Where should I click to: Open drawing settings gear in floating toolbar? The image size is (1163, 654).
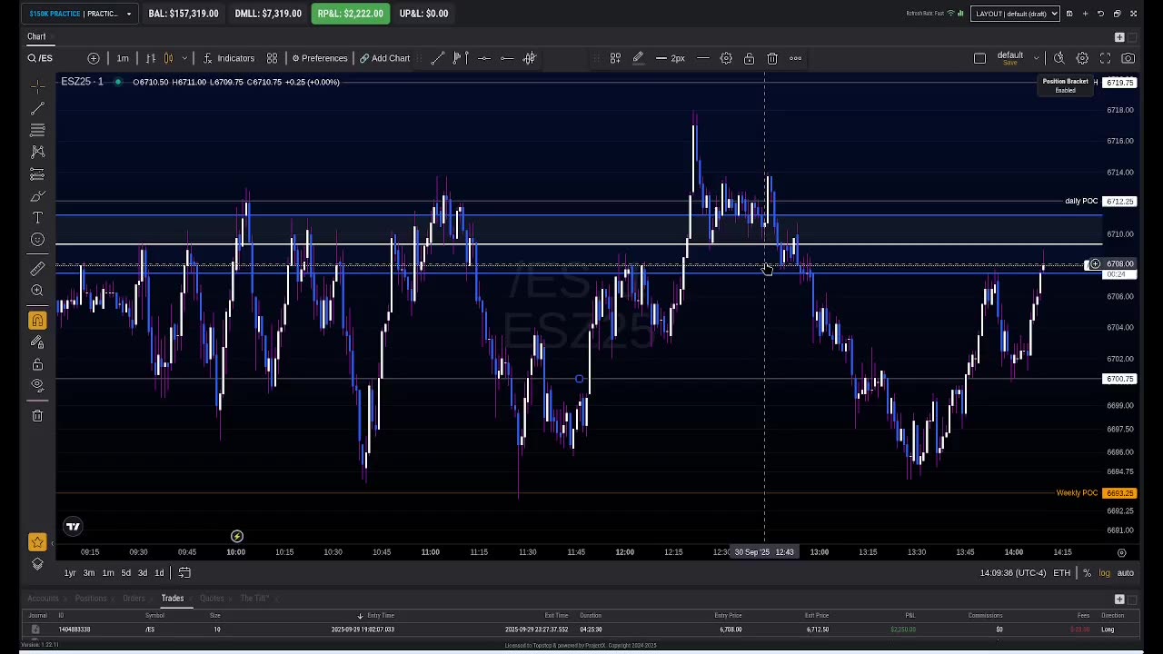[x=726, y=58]
